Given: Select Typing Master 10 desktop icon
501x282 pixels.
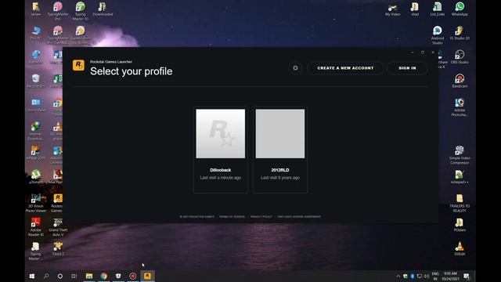Looking at the screenshot, I should click(80, 11).
